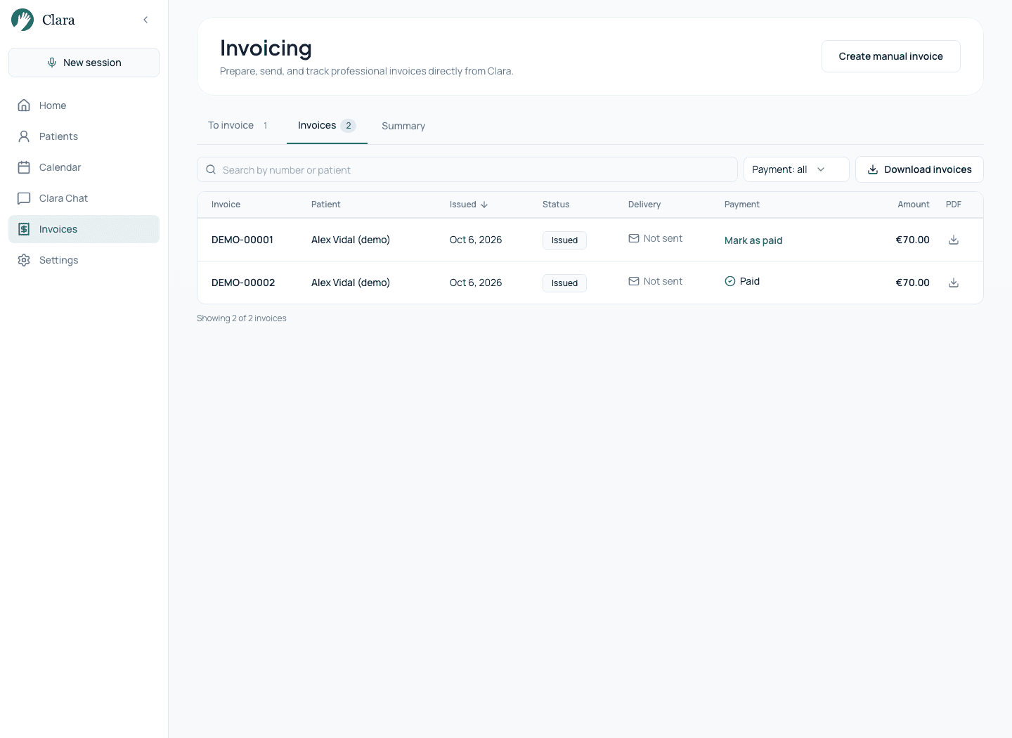Click the Home house icon
Screen dimensions: 1012x738
coord(24,105)
